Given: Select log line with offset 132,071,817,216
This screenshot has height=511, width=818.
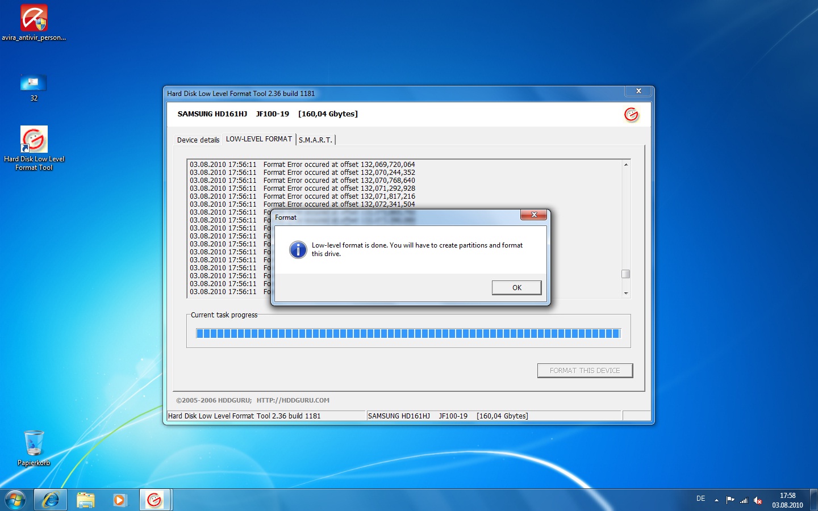Looking at the screenshot, I should point(302,196).
